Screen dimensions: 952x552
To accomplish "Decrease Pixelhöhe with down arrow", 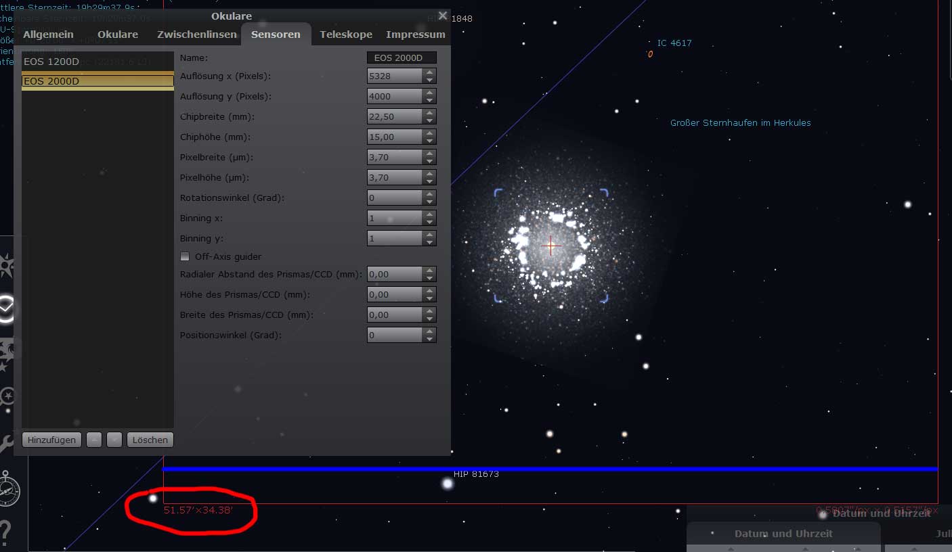I will point(429,181).
